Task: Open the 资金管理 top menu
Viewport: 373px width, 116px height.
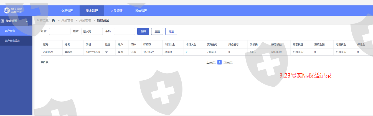Action: coord(92,11)
